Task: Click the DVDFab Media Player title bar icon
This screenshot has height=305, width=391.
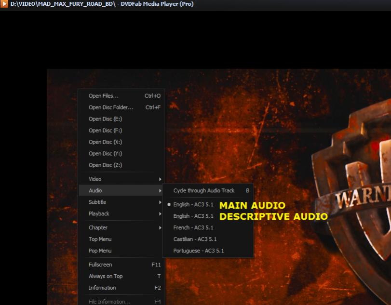Action: pos(4,4)
